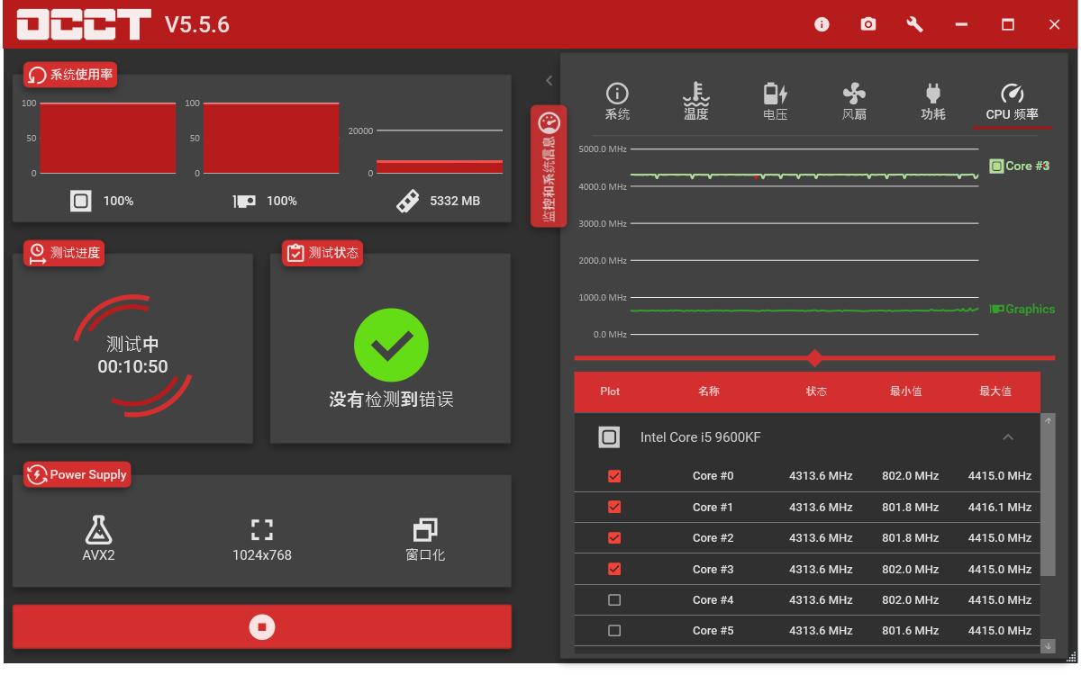1081x675 pixels.
Task: Click the window resize grip at bottom corner
Action: click(x=1071, y=656)
